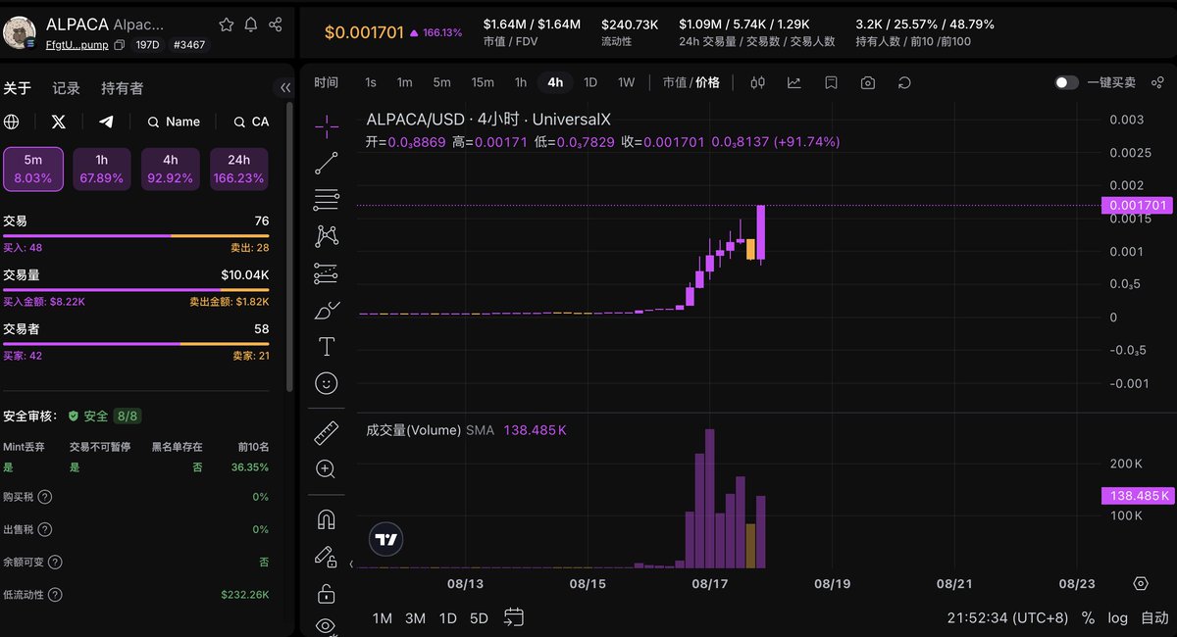Click the left panel vertical scrollbar
The width and height of the screenshot is (1177, 637).
[x=289, y=245]
